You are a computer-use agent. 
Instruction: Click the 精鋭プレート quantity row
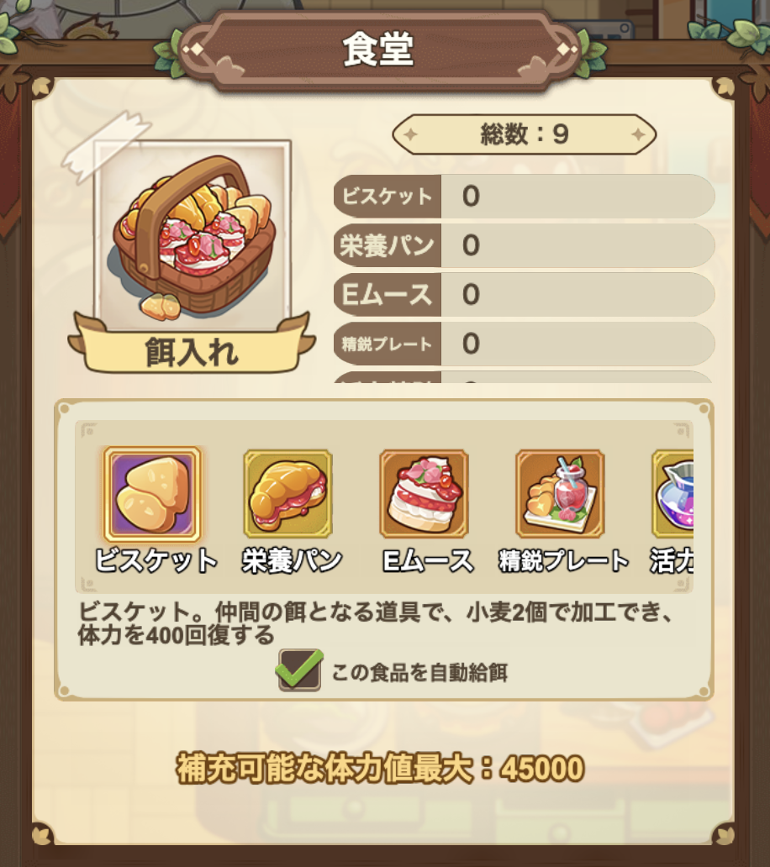(x=524, y=344)
